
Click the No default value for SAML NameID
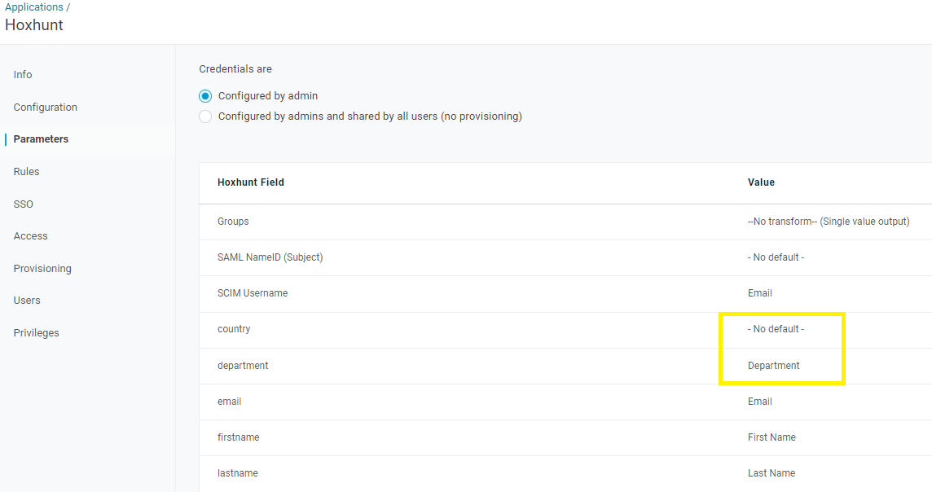click(776, 257)
